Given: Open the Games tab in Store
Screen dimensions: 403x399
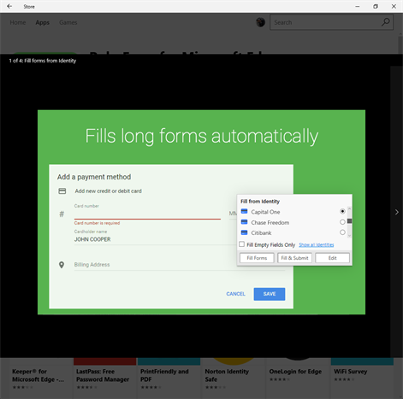Looking at the screenshot, I should pyautogui.click(x=68, y=22).
